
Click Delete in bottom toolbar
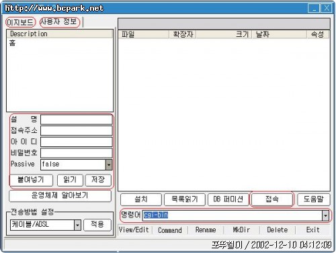[277, 230]
